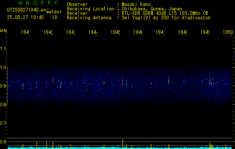Click the grey frequency range bar beside 0.9

pos(7,86)
